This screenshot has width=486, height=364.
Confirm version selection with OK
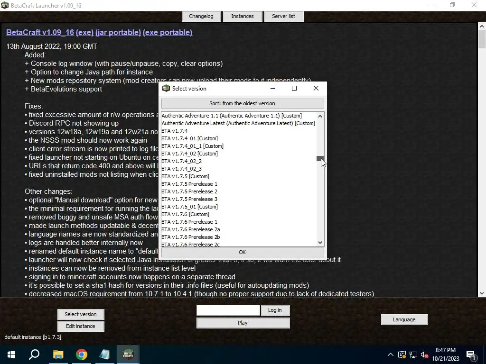click(243, 252)
